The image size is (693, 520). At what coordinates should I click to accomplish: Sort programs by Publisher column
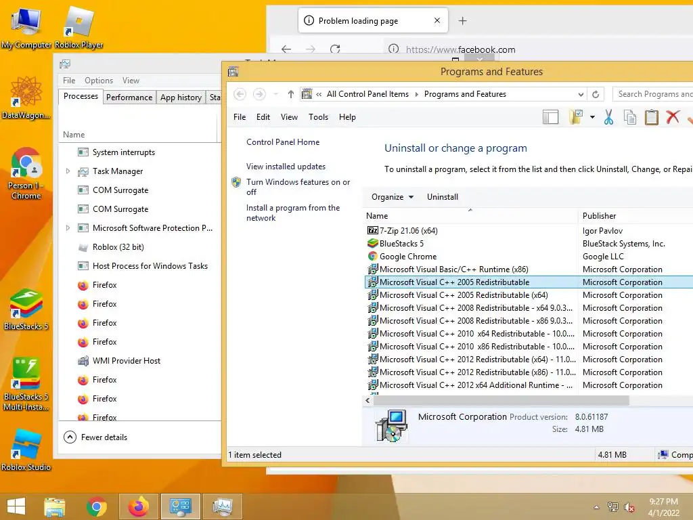[x=599, y=216]
